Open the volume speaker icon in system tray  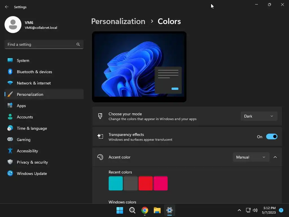(x=255, y=210)
